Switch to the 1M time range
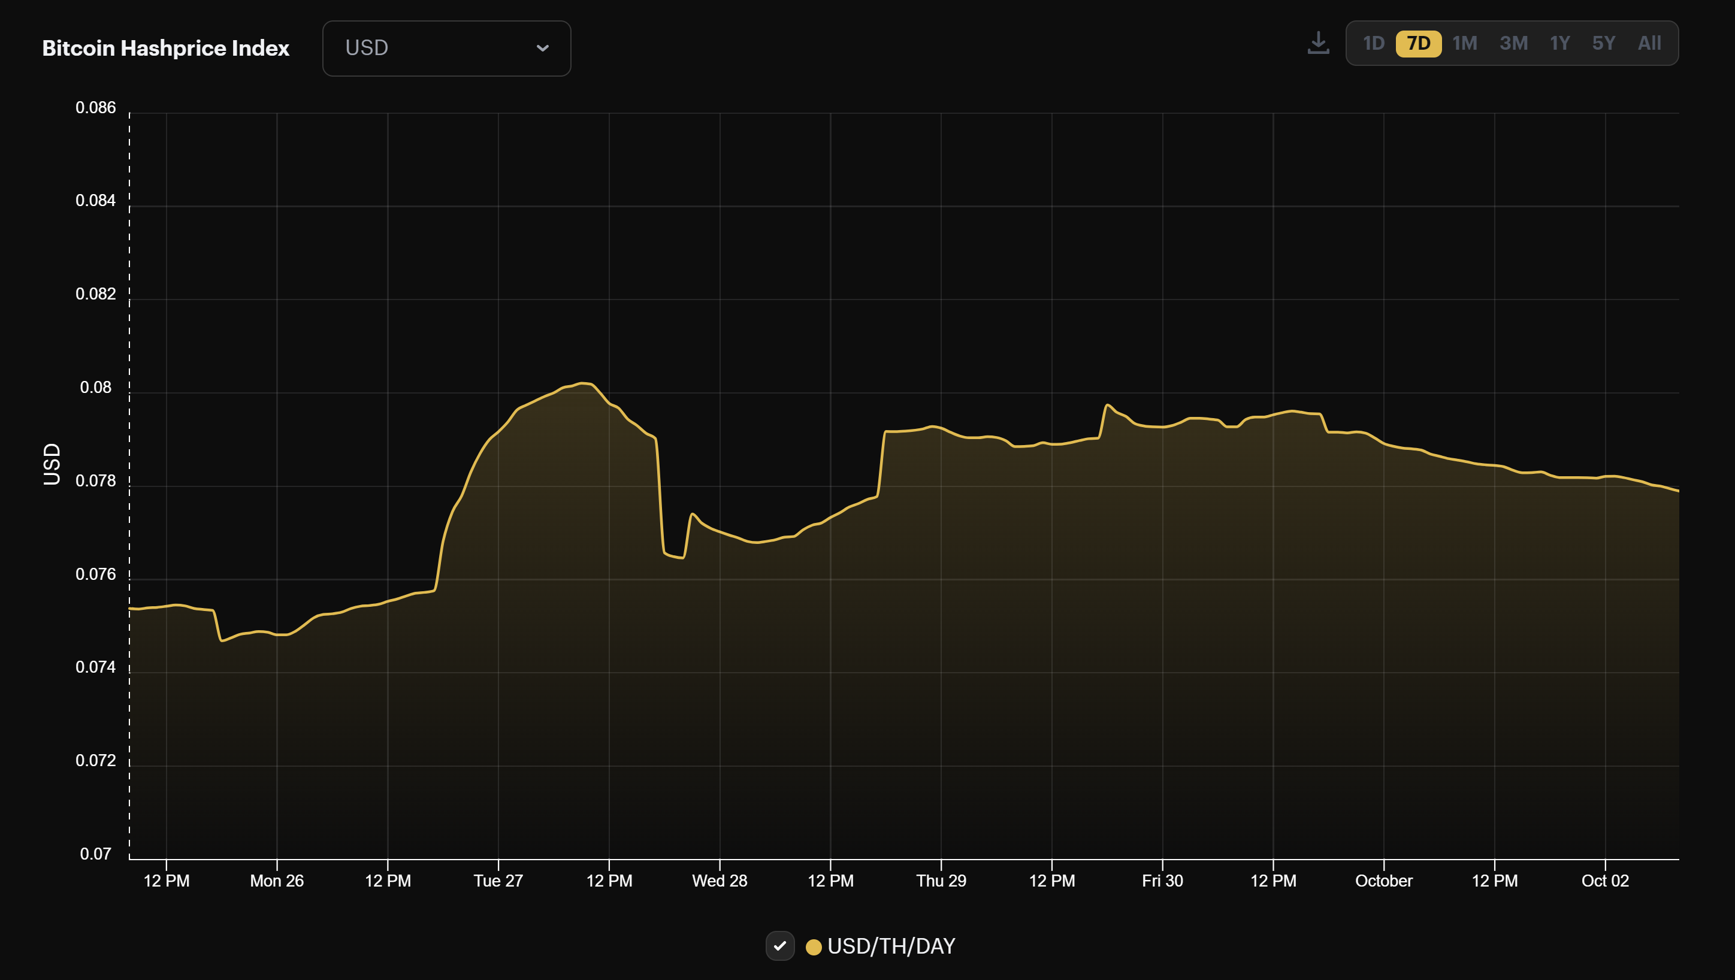This screenshot has height=980, width=1735. click(x=1465, y=43)
